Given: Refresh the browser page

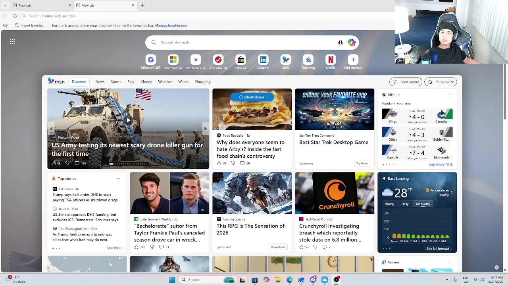Looking at the screenshot, I should pyautogui.click(x=15, y=16).
